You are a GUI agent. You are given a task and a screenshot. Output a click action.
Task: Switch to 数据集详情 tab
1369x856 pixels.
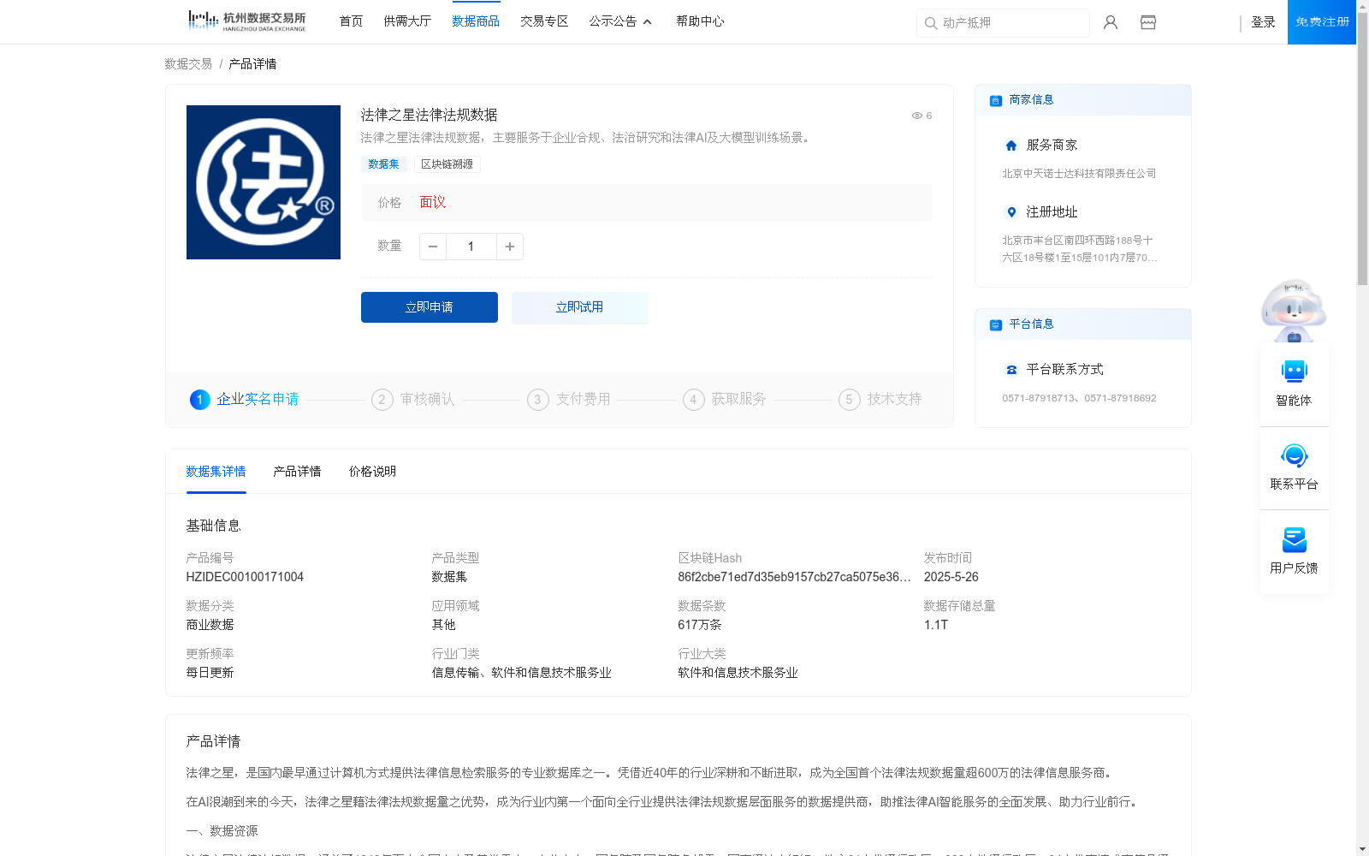click(x=216, y=472)
